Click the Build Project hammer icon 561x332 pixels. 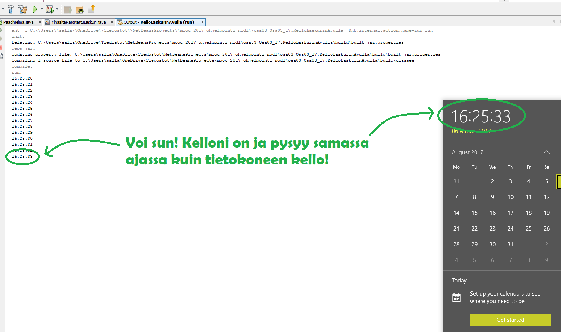(x=11, y=9)
